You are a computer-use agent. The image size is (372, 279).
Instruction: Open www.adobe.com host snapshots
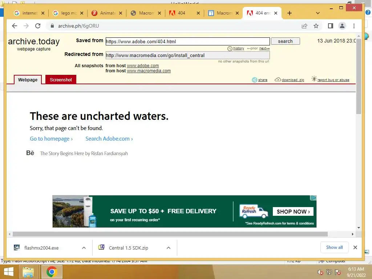[143, 66]
